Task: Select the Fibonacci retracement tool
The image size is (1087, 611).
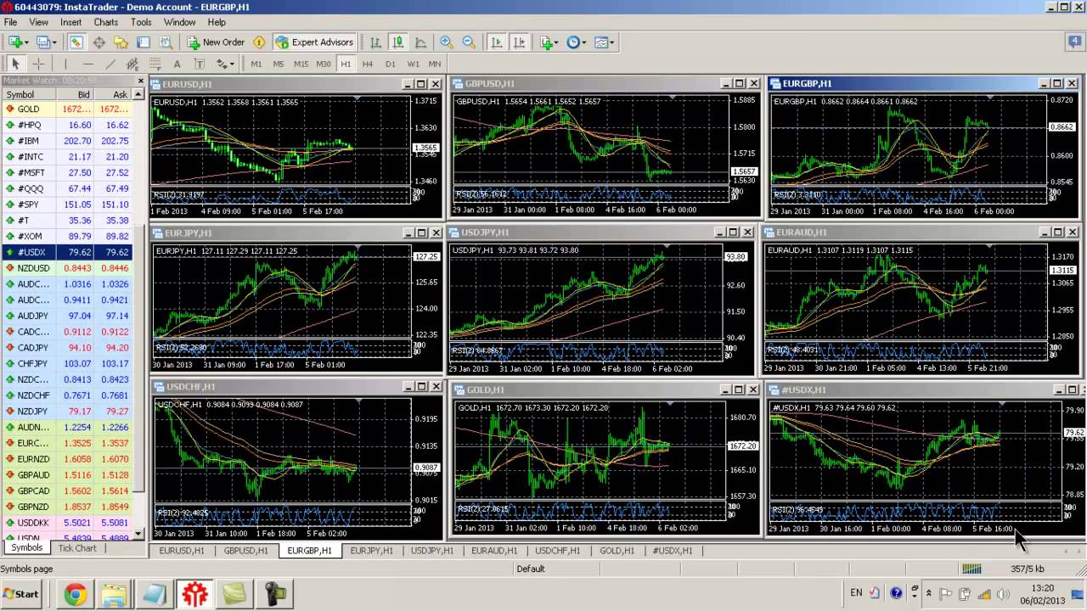Action: (155, 64)
